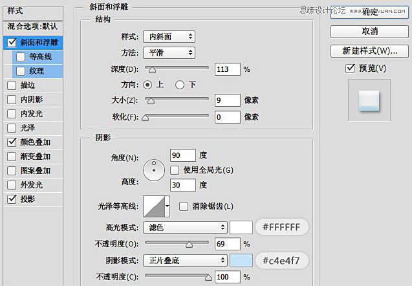Enable 消除锯齿(L) checkbox

[x=184, y=206]
